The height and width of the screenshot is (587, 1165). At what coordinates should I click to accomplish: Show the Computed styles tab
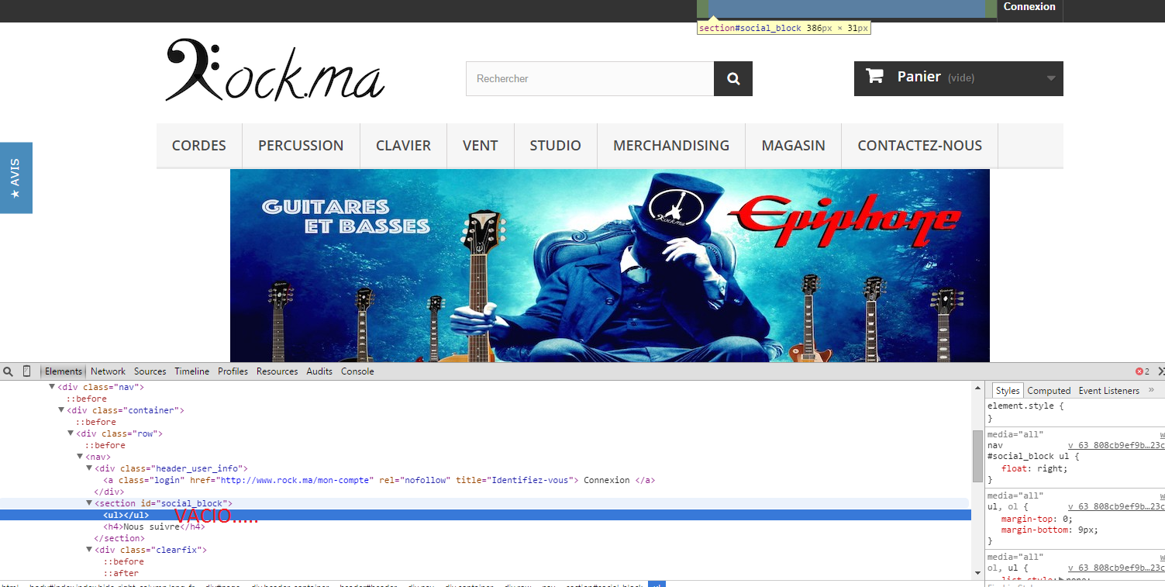click(1049, 391)
